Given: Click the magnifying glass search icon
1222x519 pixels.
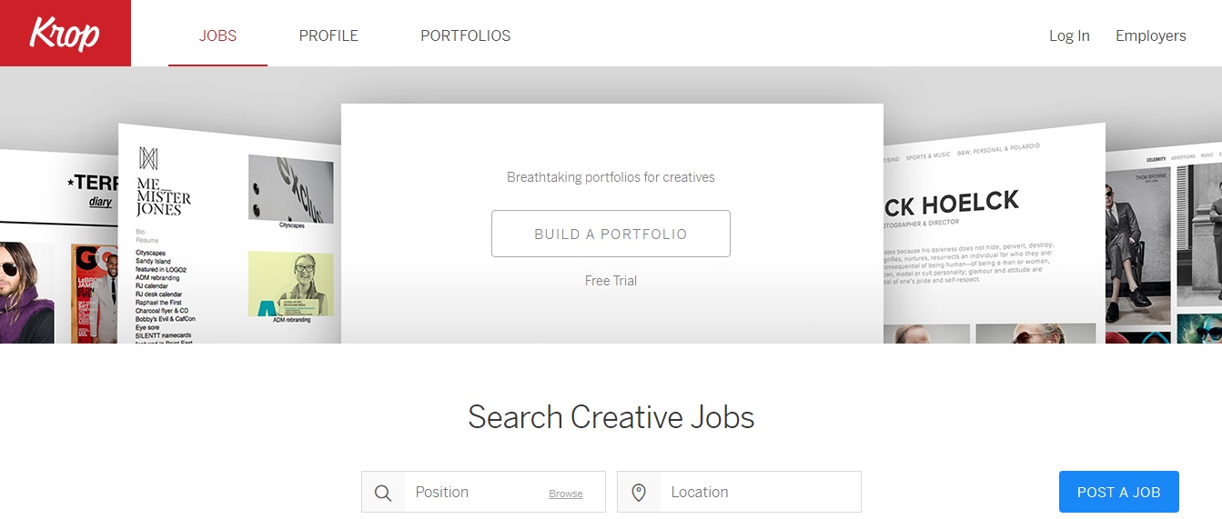Looking at the screenshot, I should click(383, 493).
